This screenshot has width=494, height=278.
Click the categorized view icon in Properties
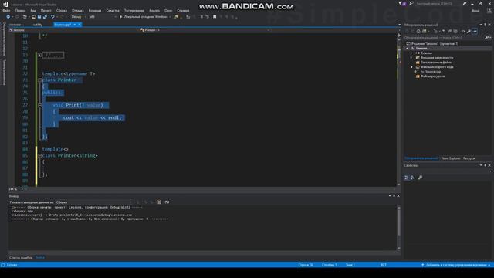(x=407, y=178)
